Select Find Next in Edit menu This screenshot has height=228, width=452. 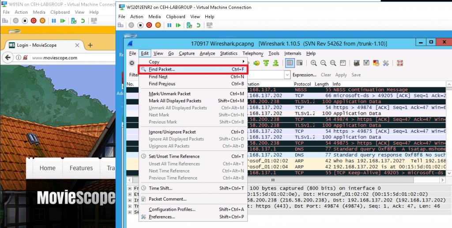click(x=192, y=77)
